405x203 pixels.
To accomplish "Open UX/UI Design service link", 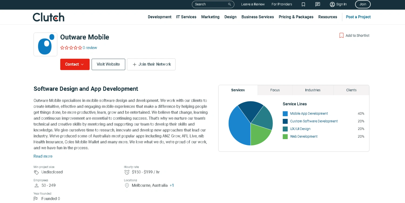I will 300,129.
